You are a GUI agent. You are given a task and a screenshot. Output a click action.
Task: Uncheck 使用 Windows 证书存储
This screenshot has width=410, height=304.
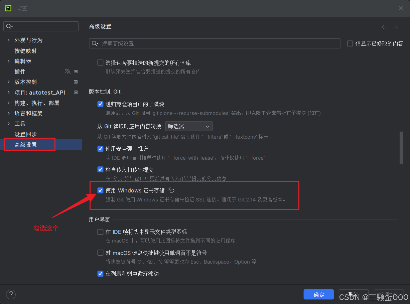pos(100,190)
